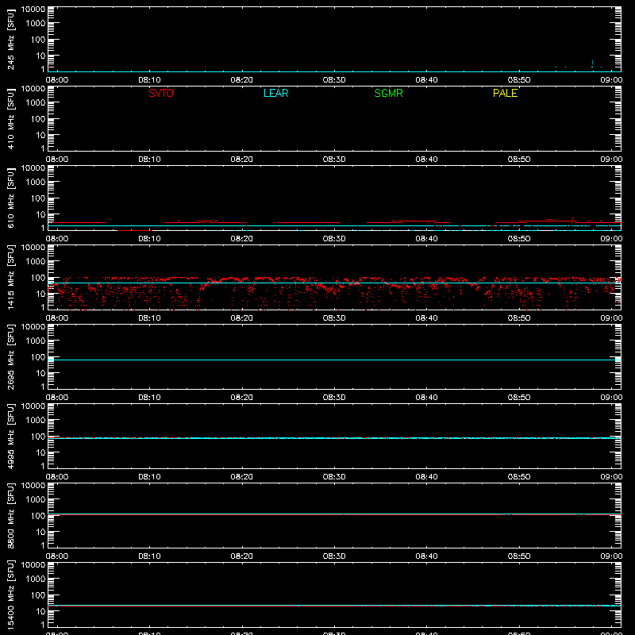
Task: Click the 100 y-axis value on 2695 MHz panel
Action: (x=38, y=357)
